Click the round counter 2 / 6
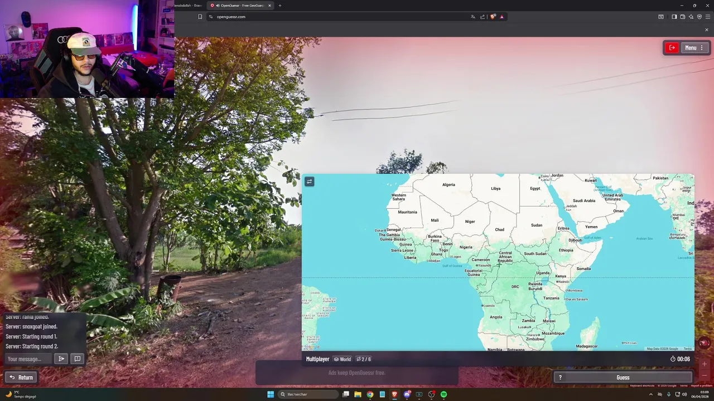 [364, 359]
